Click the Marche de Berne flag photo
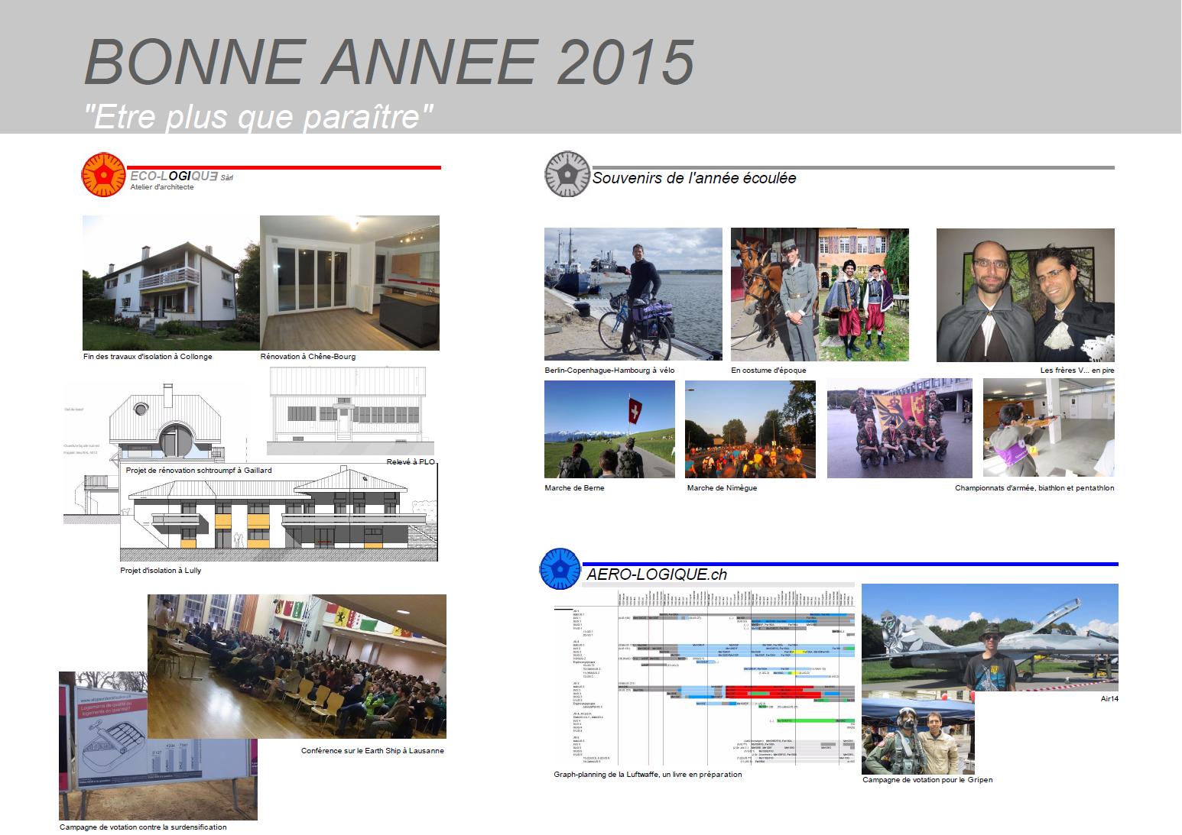The image size is (1182, 835). point(609,429)
